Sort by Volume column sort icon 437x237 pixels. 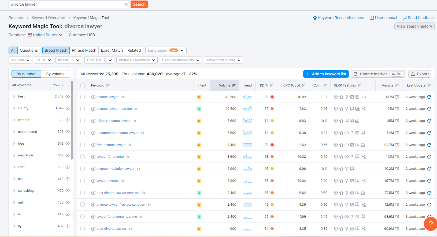[x=234, y=85]
